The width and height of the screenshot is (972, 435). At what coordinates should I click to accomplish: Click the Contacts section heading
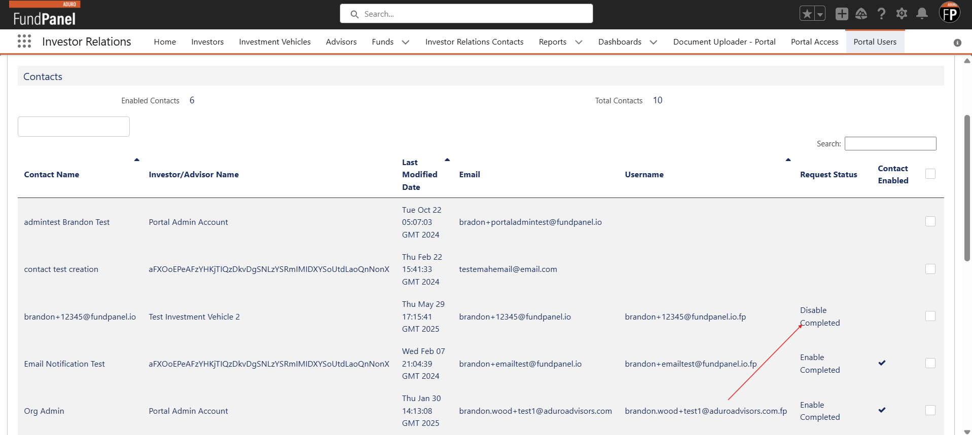43,76
